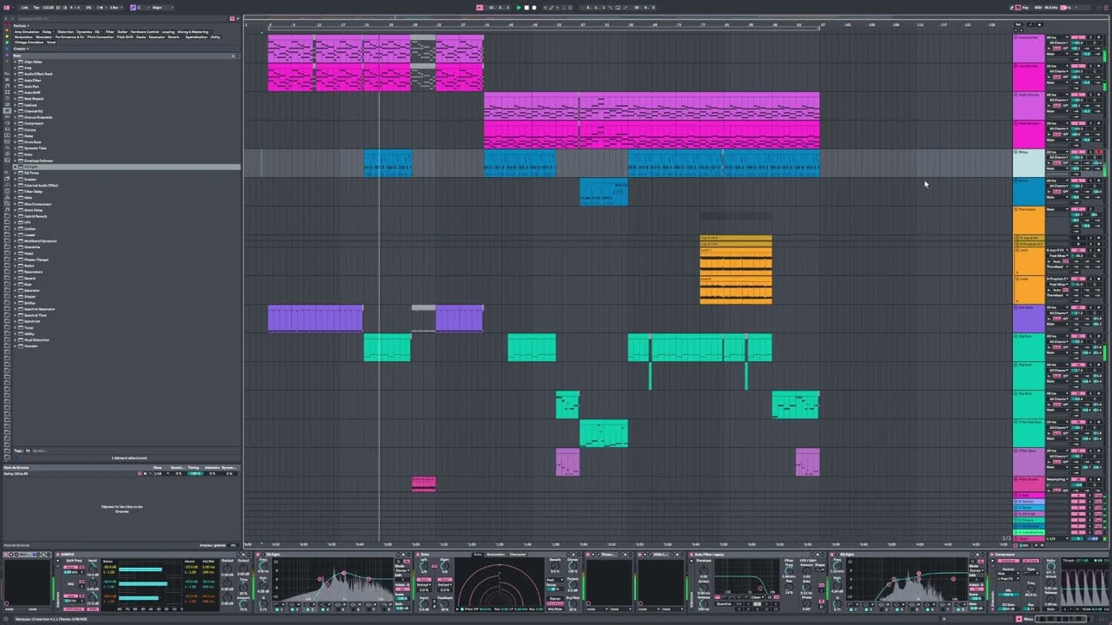Click the MIDI map mode button
Viewport: 1112px width, 625px height.
pyautogui.click(x=1037, y=7)
